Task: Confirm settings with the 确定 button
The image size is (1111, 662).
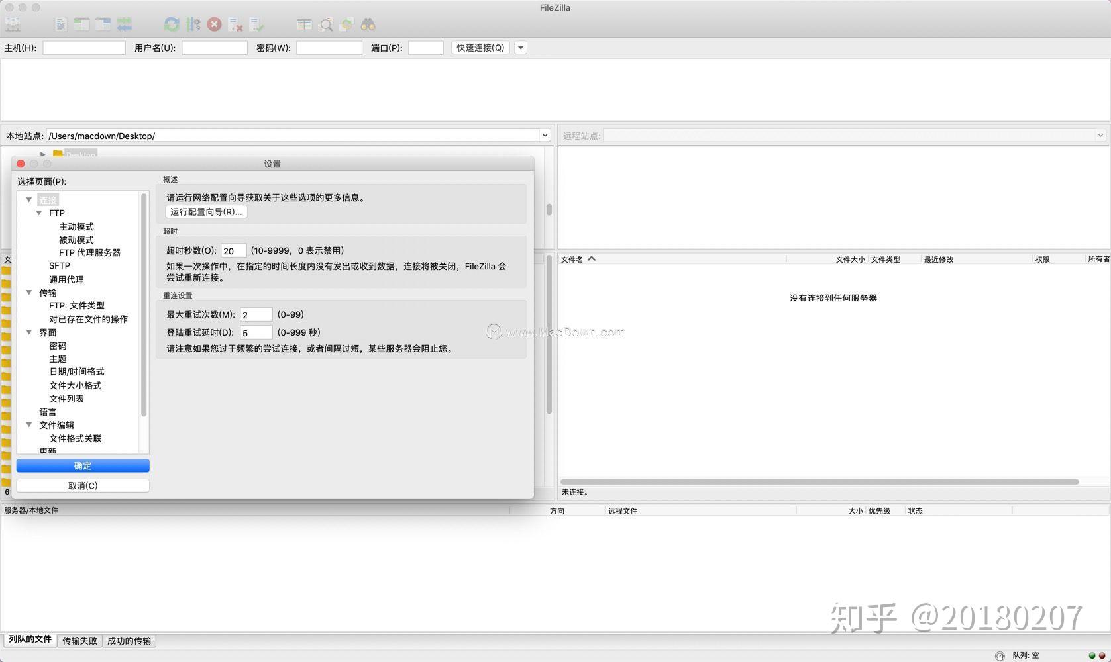Action: tap(82, 465)
